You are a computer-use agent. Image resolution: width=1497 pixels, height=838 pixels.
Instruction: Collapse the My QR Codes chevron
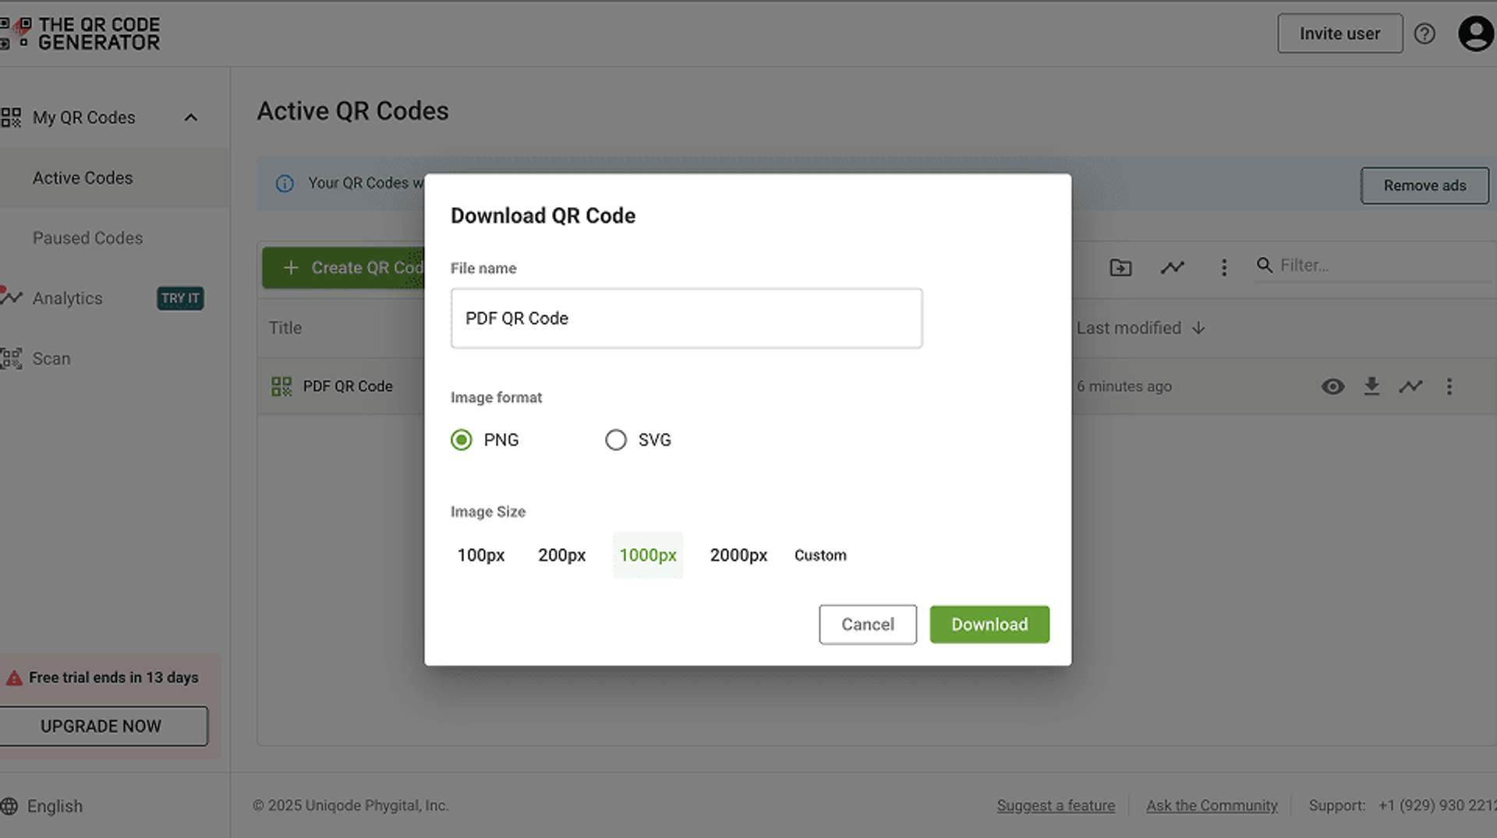coord(191,118)
